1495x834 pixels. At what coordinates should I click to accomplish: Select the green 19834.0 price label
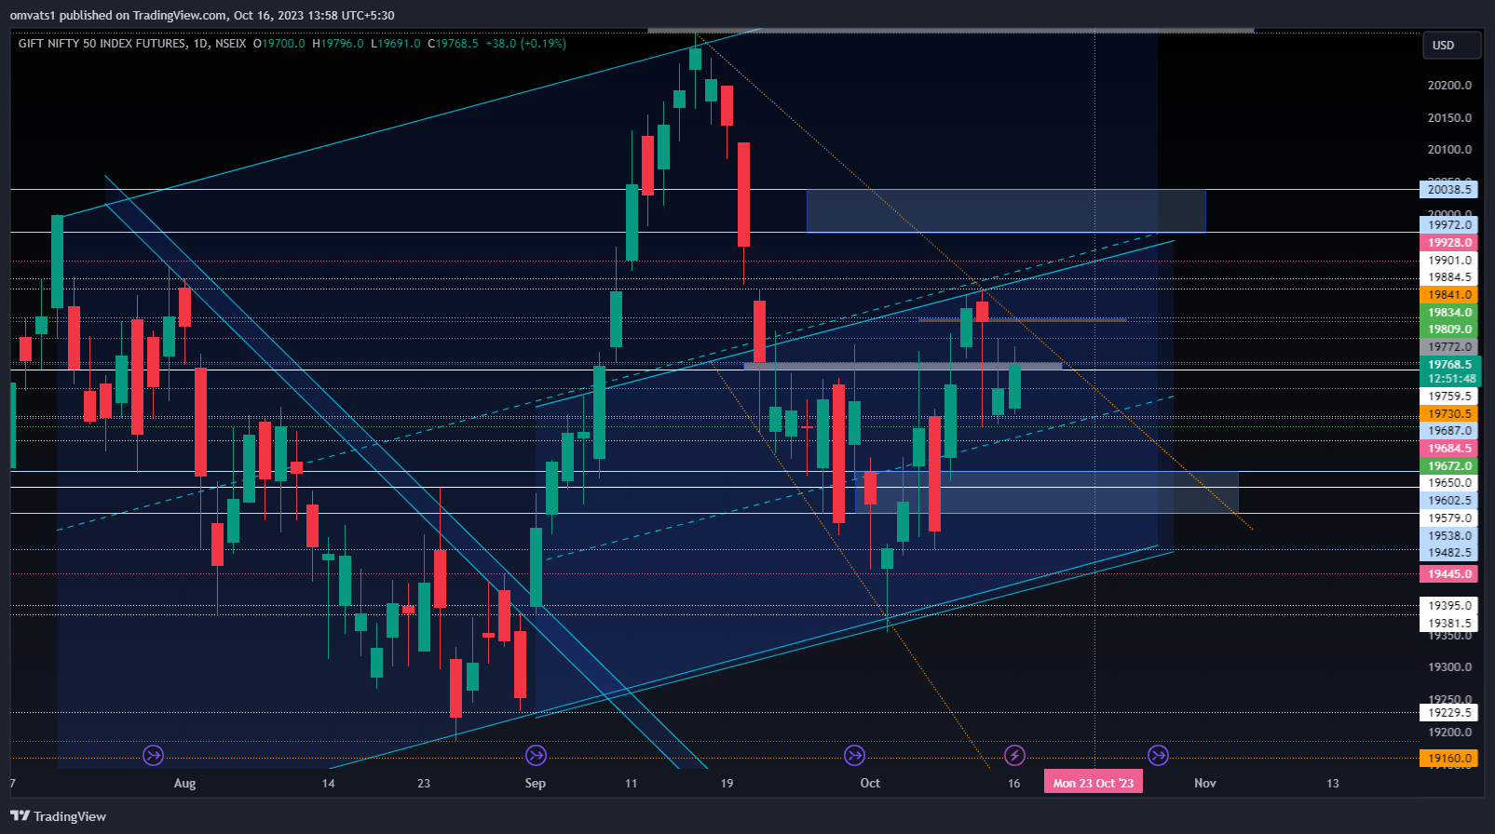[1449, 313]
